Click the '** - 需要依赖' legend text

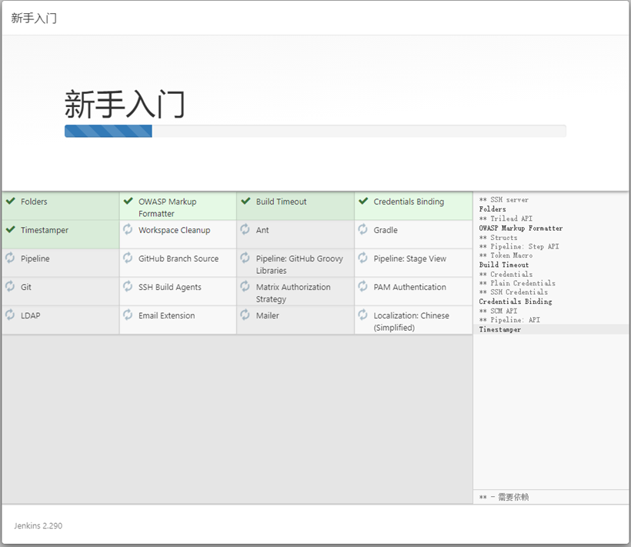click(x=503, y=497)
